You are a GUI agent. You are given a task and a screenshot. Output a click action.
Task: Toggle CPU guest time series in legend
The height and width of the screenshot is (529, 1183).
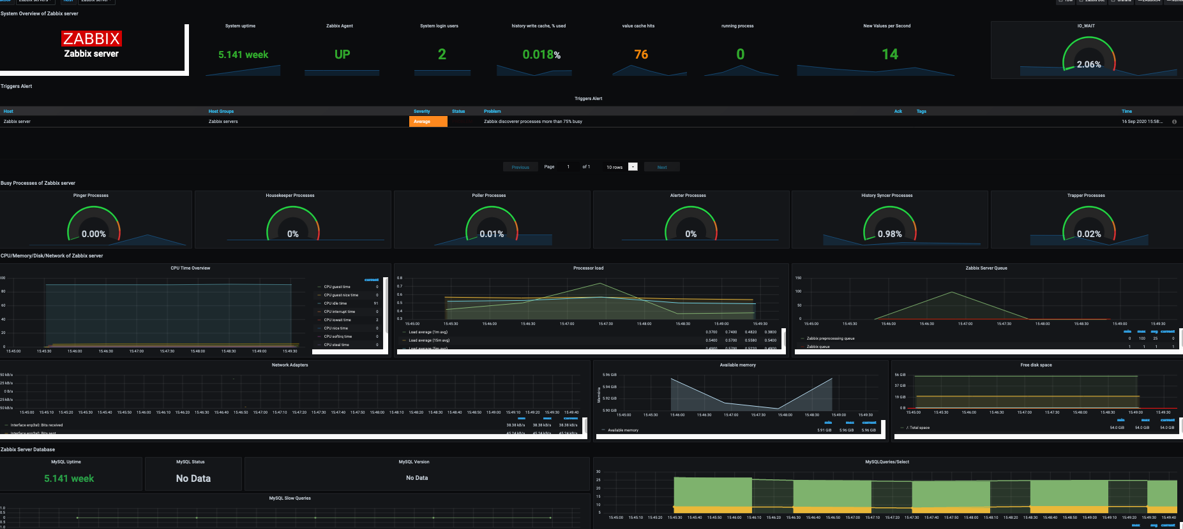[x=337, y=287]
